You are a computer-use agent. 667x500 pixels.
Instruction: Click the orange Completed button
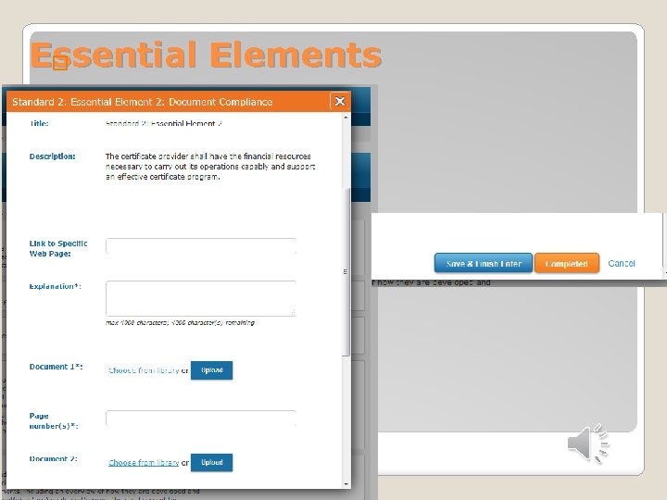pos(567,264)
